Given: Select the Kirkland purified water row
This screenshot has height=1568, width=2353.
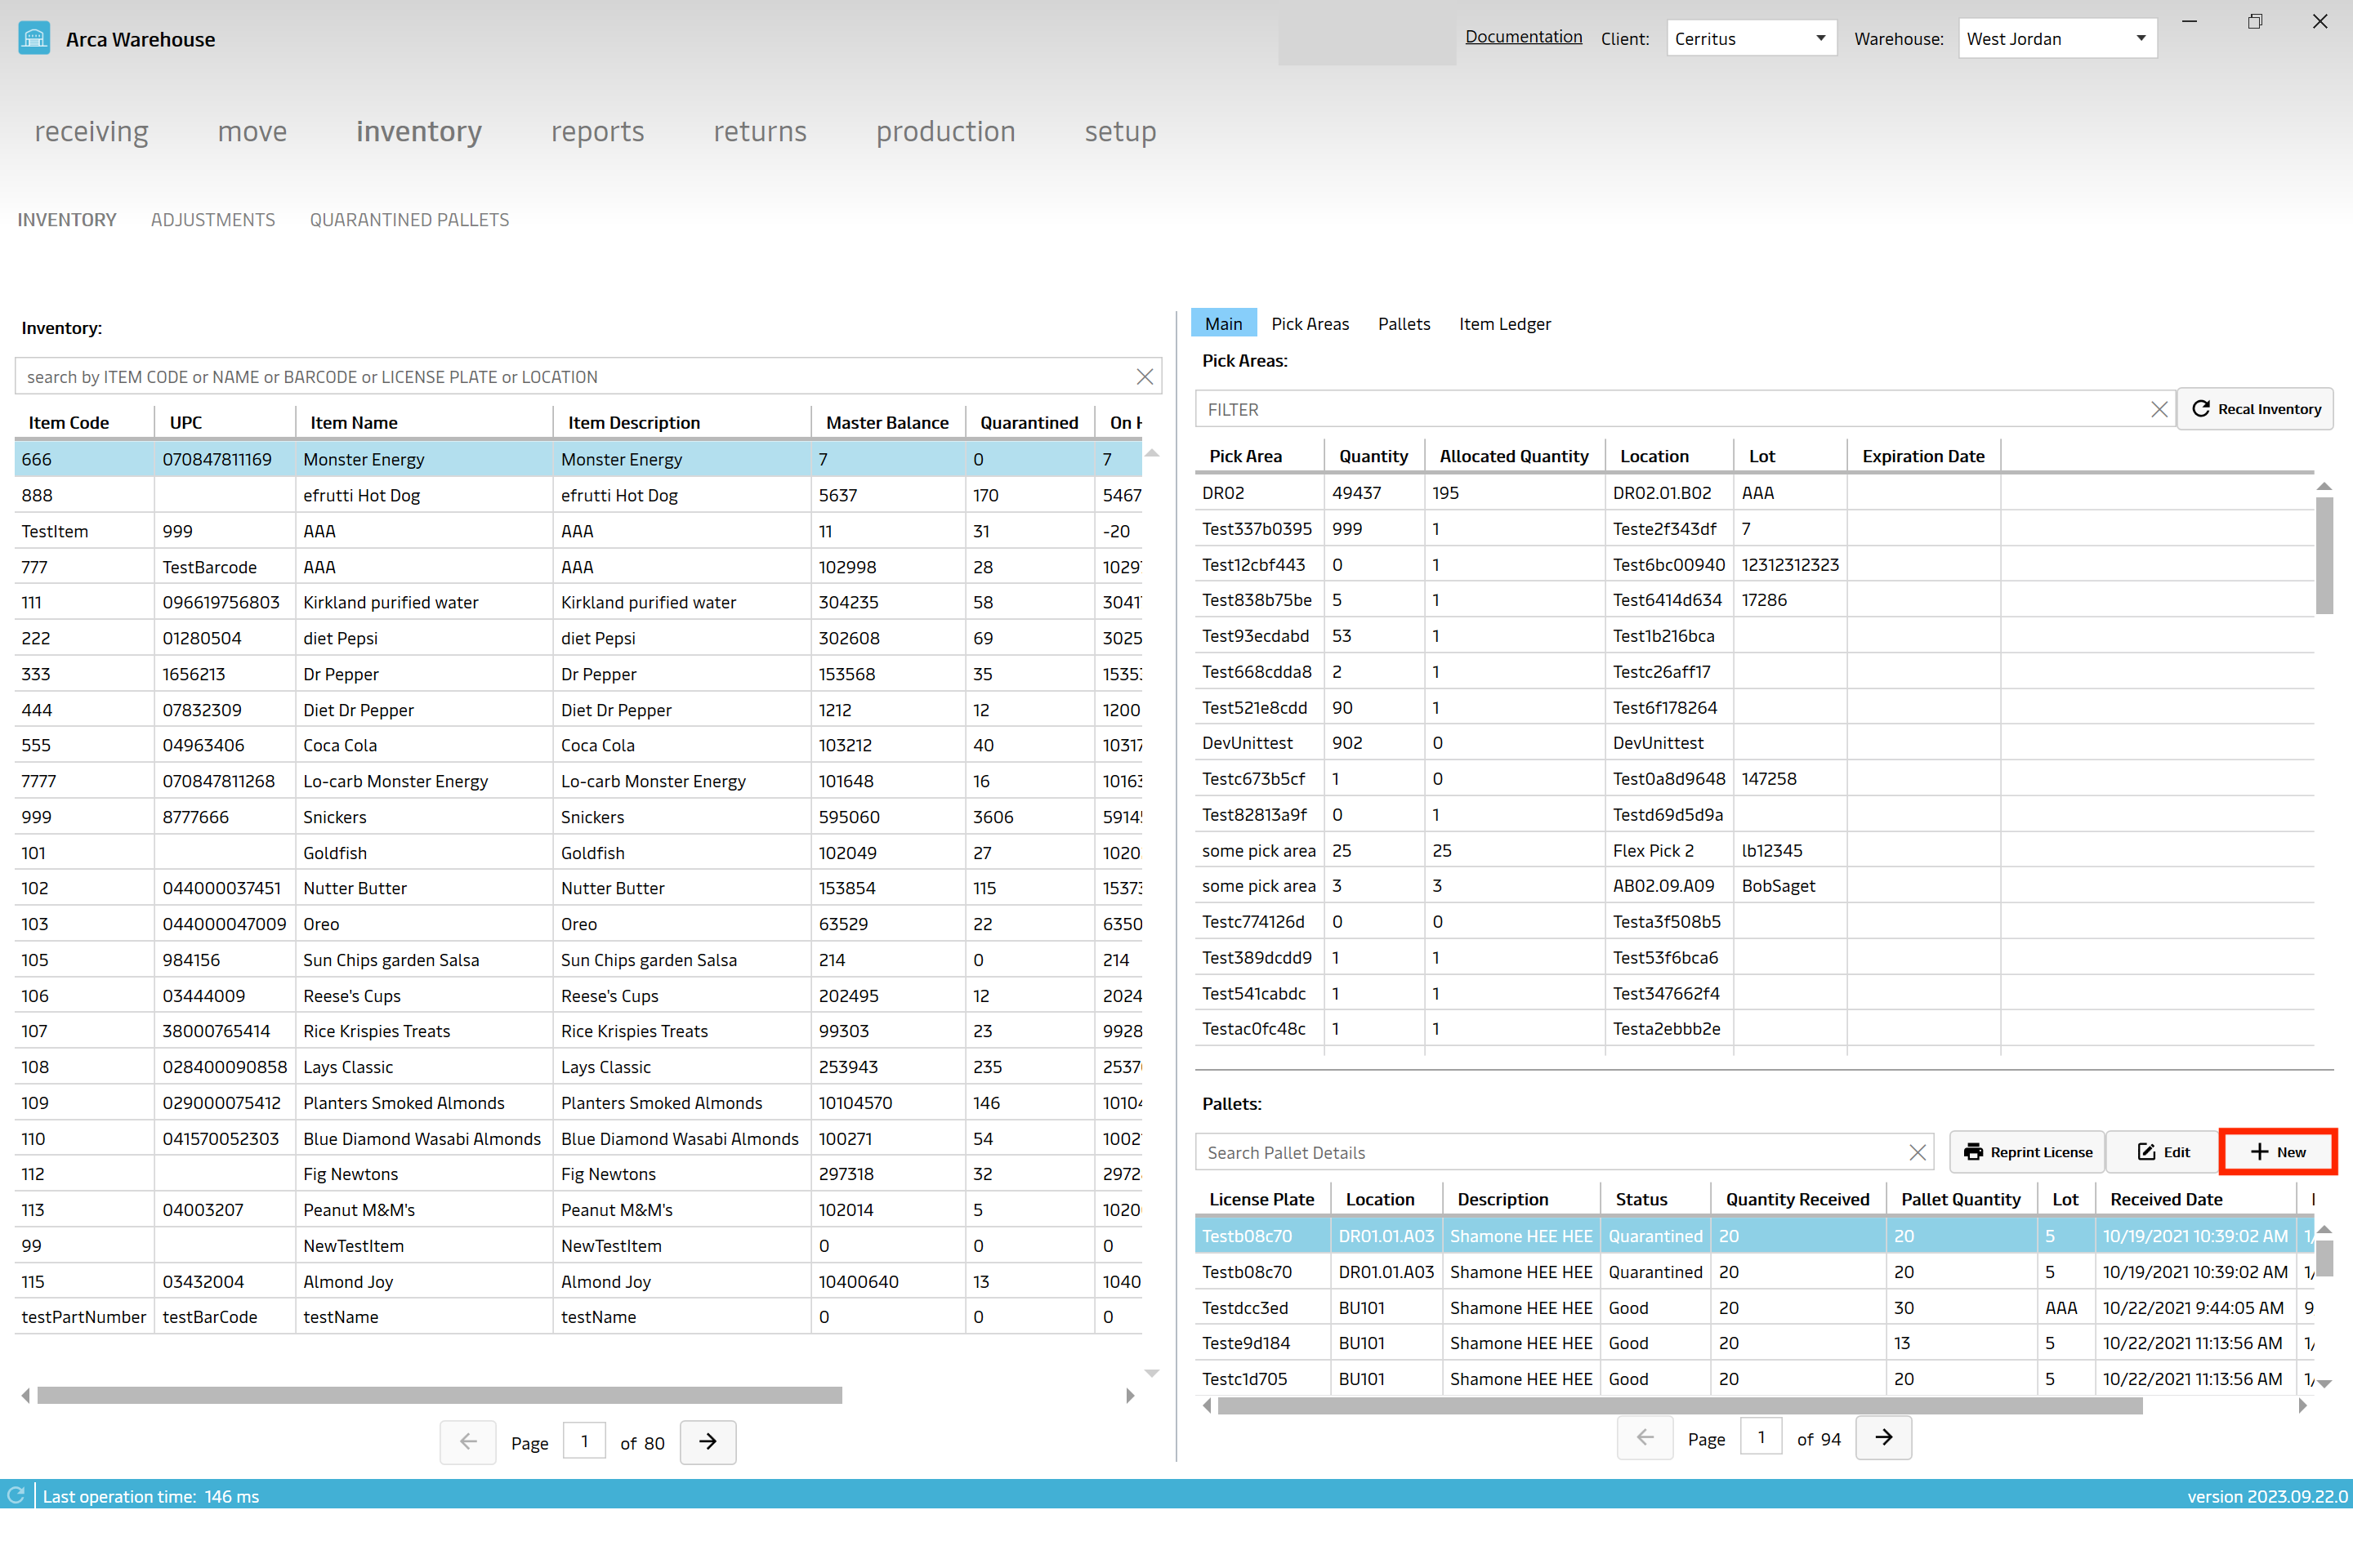Looking at the screenshot, I should click(578, 602).
